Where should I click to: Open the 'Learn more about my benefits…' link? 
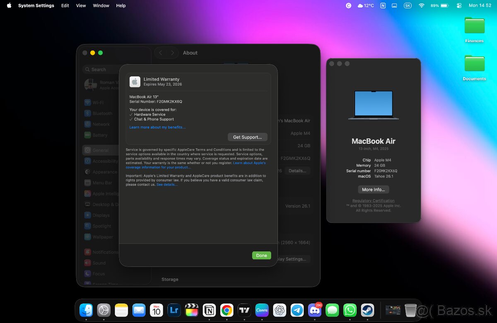point(157,127)
